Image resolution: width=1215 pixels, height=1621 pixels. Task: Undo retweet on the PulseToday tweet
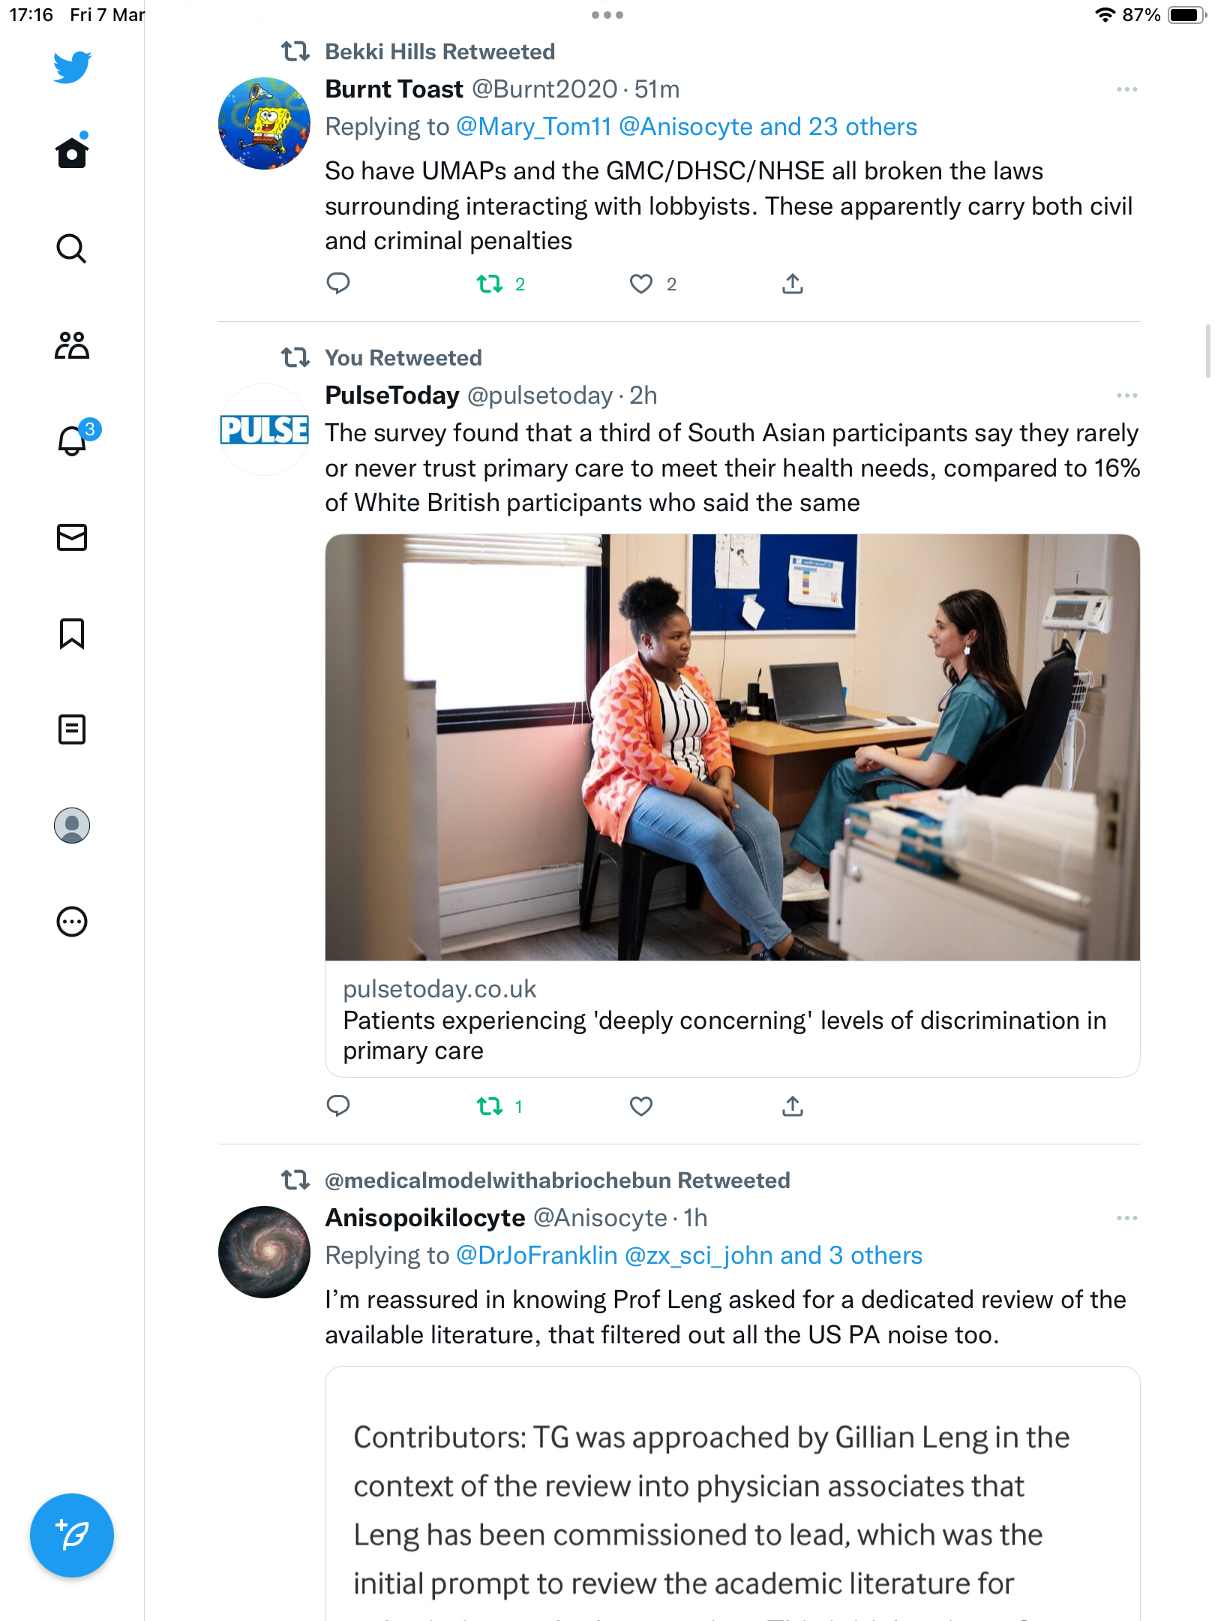[490, 1106]
